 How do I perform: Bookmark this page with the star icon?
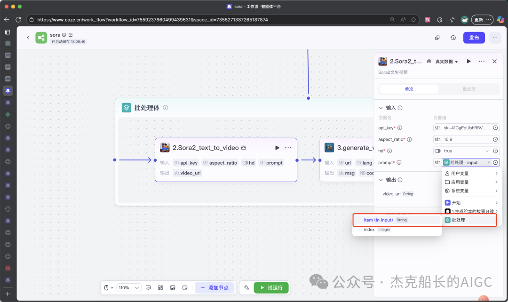point(413,20)
